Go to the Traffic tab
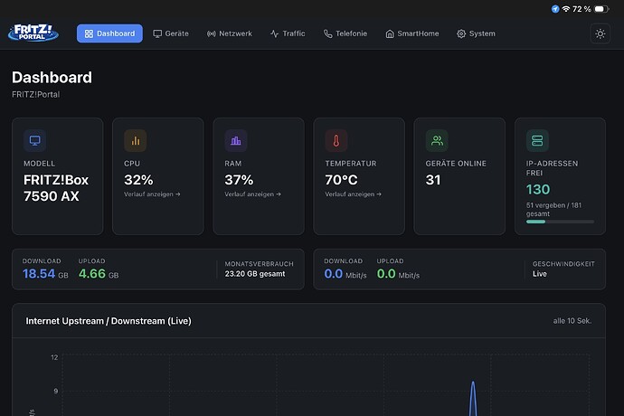Viewport: 624px width, 416px height. click(x=288, y=33)
